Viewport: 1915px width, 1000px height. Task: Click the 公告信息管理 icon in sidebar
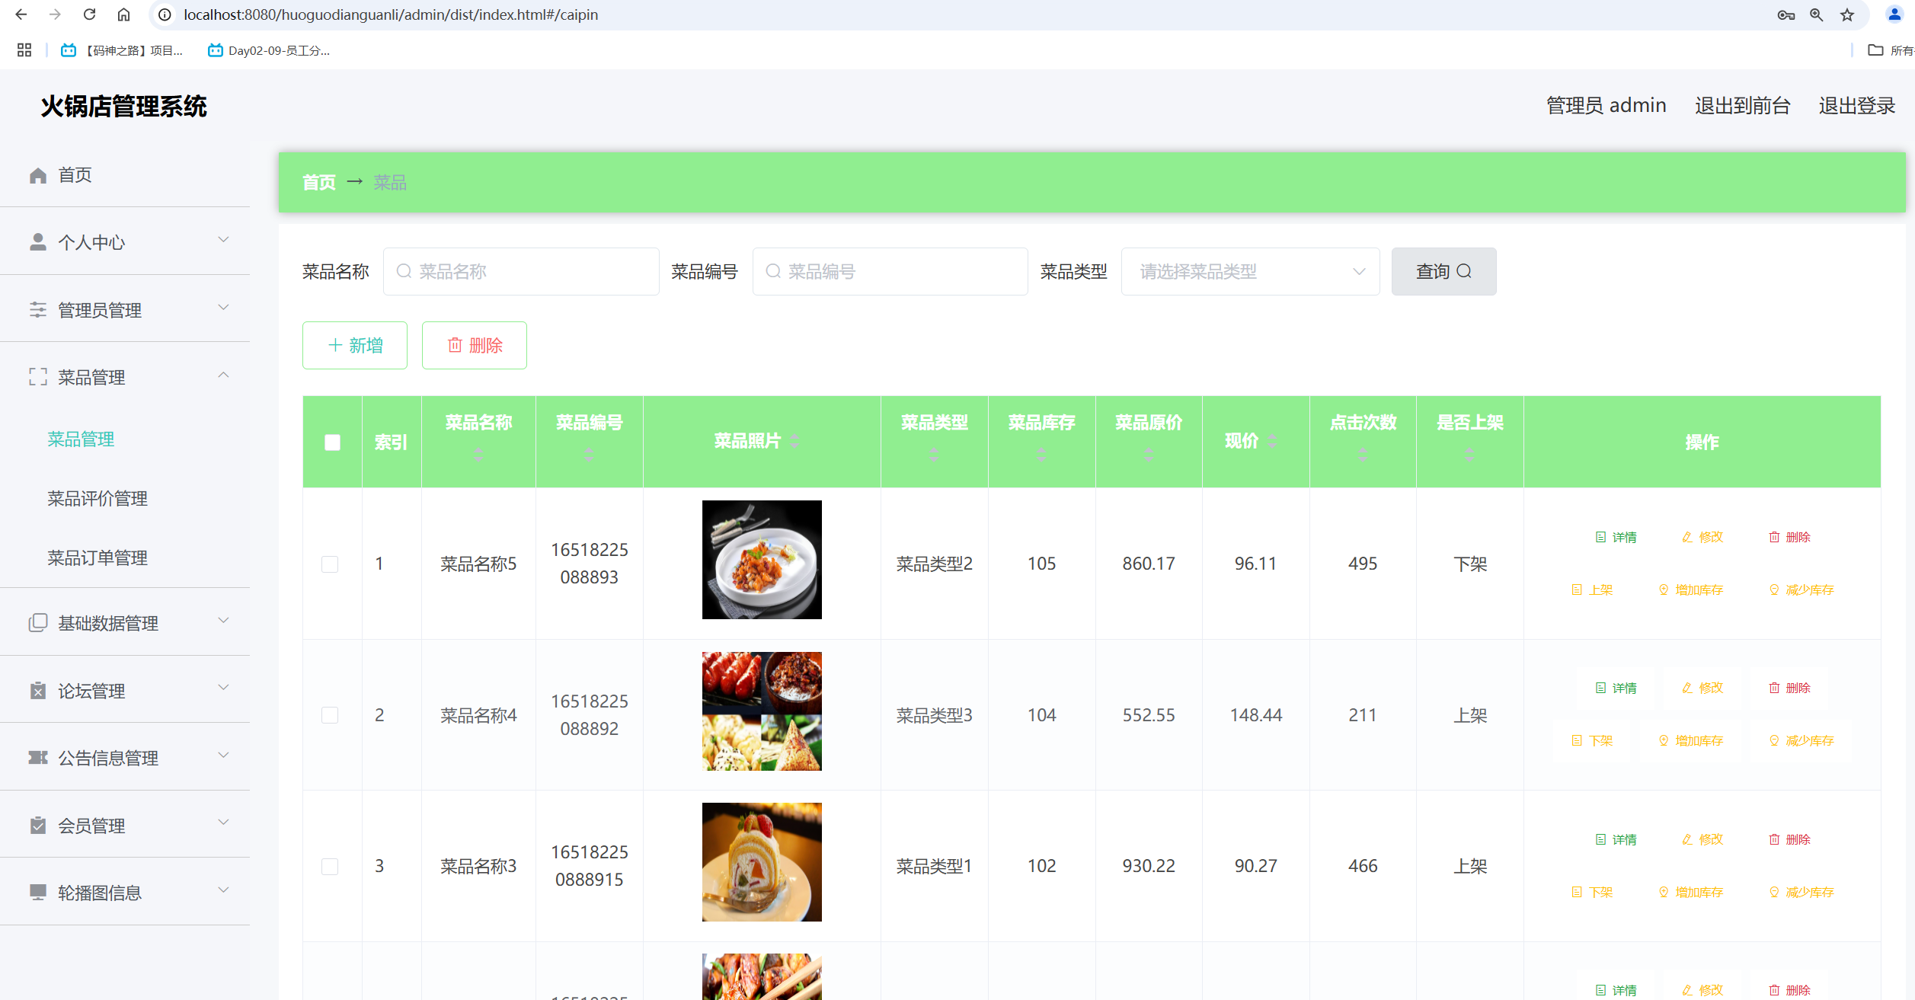(37, 758)
